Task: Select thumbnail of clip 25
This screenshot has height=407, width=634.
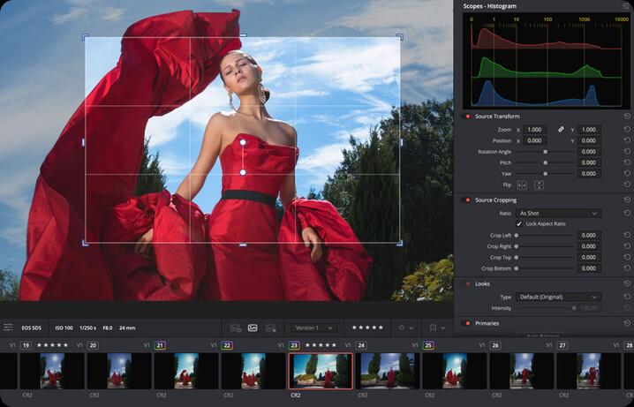Action: click(455, 371)
